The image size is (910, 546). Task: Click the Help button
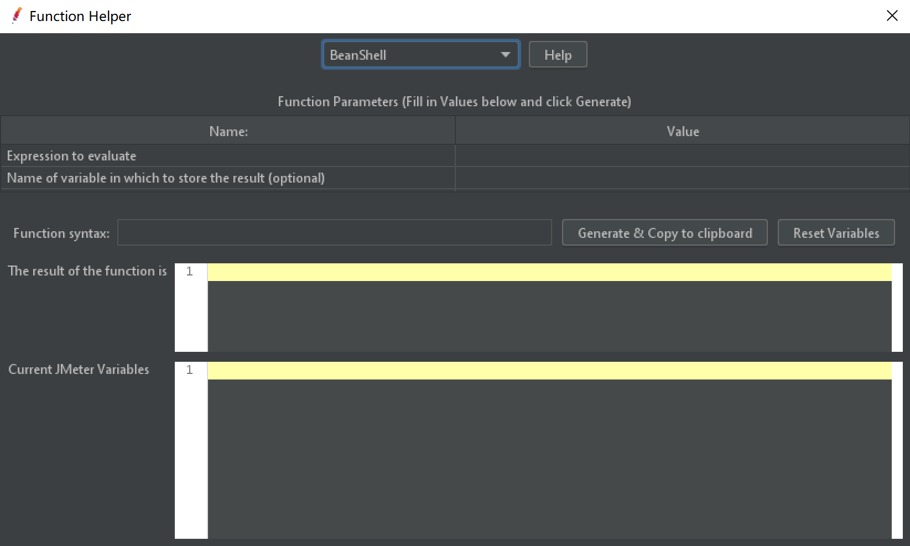coord(558,55)
